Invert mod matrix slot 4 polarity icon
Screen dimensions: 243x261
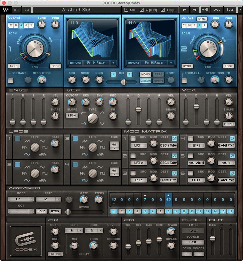pos(232,138)
